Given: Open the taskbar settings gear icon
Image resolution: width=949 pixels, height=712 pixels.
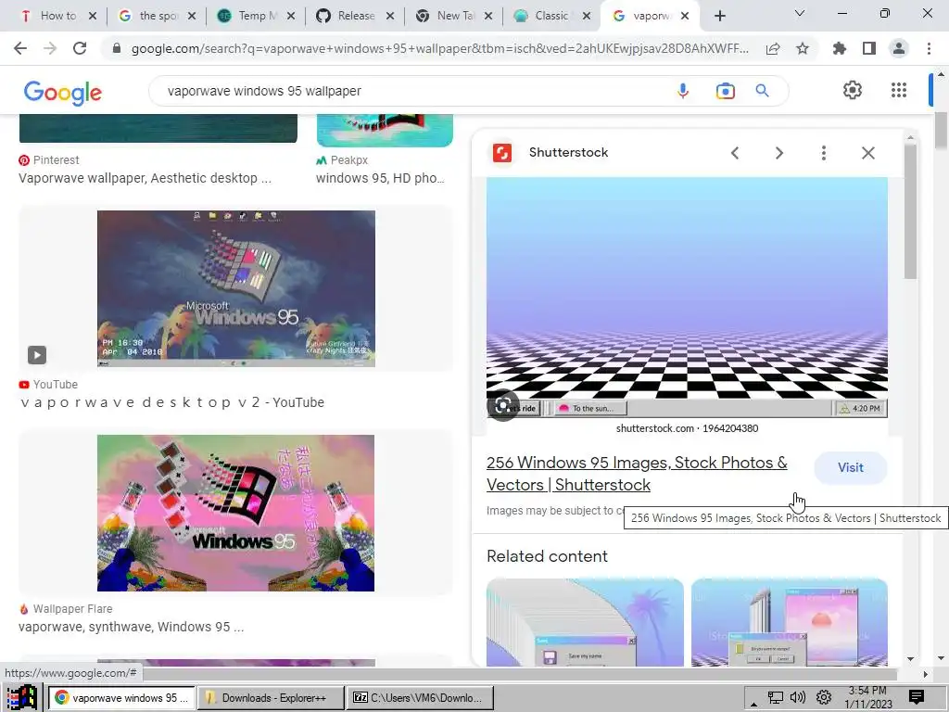Looking at the screenshot, I should click(823, 697).
